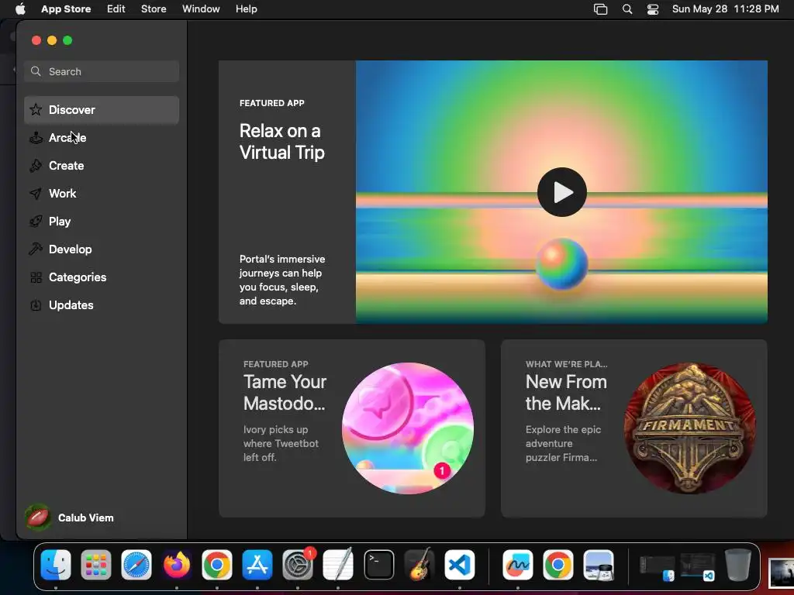This screenshot has width=794, height=595.
Task: Click the Stage Manager menu bar icon
Action: 601,9
